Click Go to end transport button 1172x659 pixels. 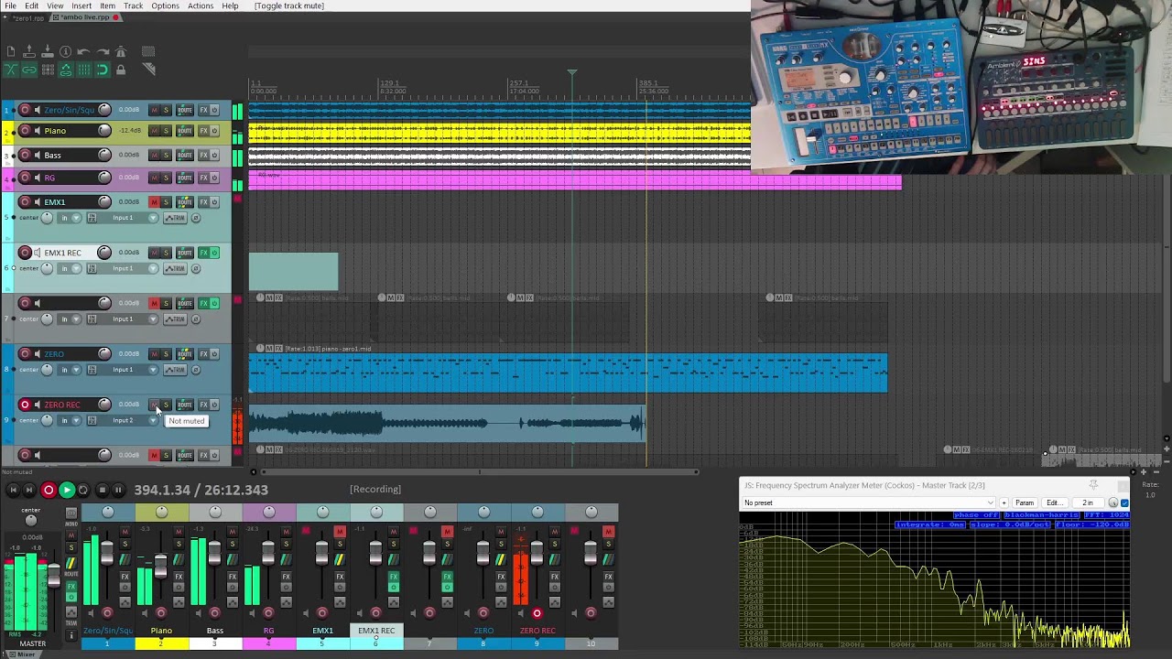(x=30, y=490)
